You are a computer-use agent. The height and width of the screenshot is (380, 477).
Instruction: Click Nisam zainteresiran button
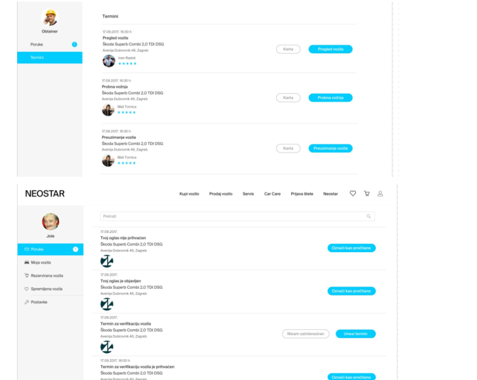click(x=305, y=334)
